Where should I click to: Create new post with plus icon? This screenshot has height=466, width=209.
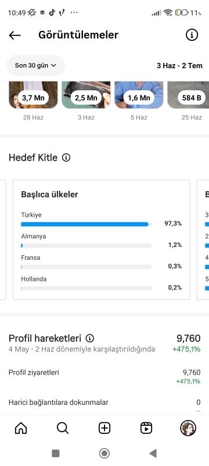click(x=105, y=428)
